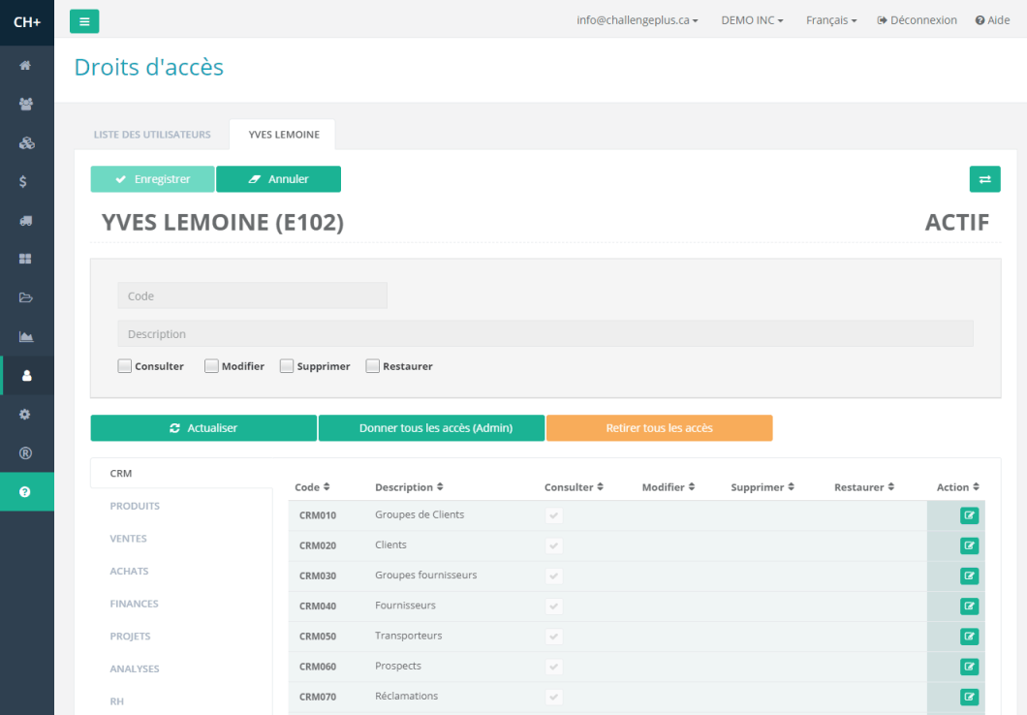Click the home icon in the sidebar
This screenshot has height=715, width=1027.
point(26,65)
